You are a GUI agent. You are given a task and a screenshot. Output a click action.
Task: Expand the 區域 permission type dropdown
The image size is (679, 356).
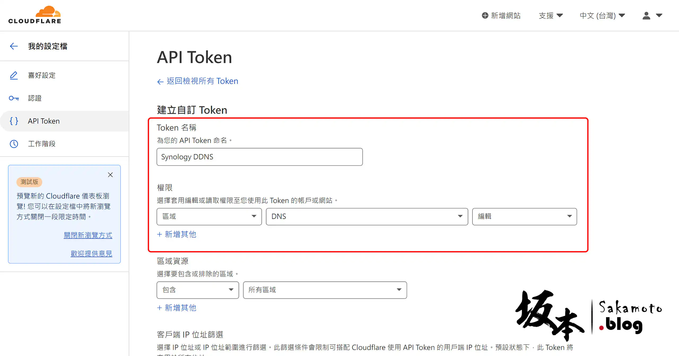pyautogui.click(x=209, y=216)
